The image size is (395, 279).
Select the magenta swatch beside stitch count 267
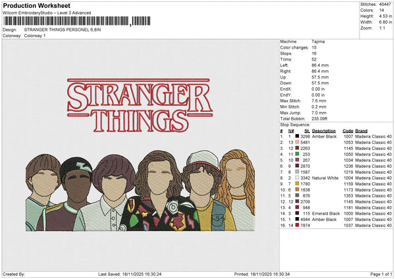[x=297, y=160]
